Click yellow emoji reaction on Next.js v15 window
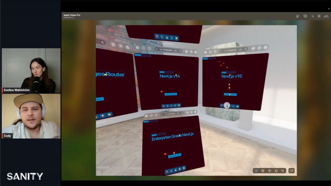The image size is (331, 186). (238, 107)
